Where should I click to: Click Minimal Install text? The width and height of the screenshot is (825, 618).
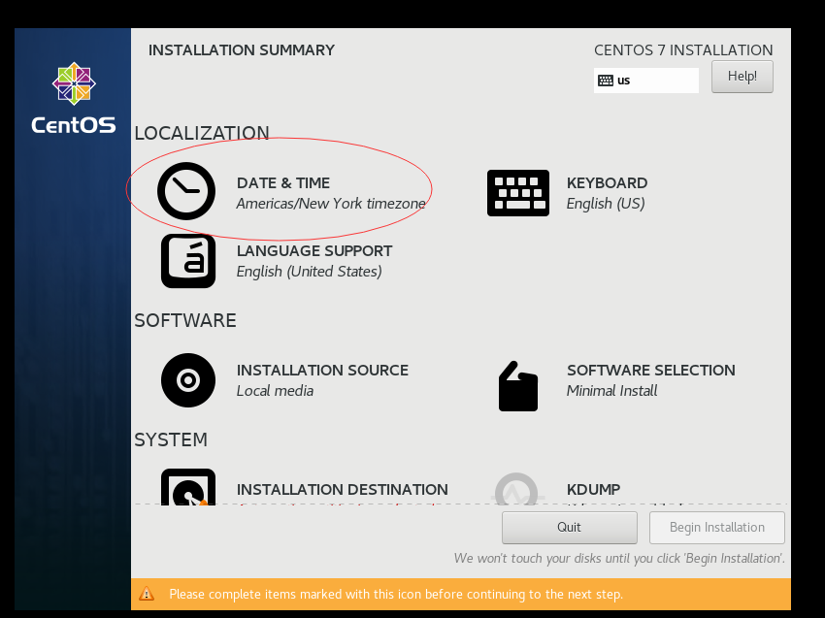click(611, 391)
